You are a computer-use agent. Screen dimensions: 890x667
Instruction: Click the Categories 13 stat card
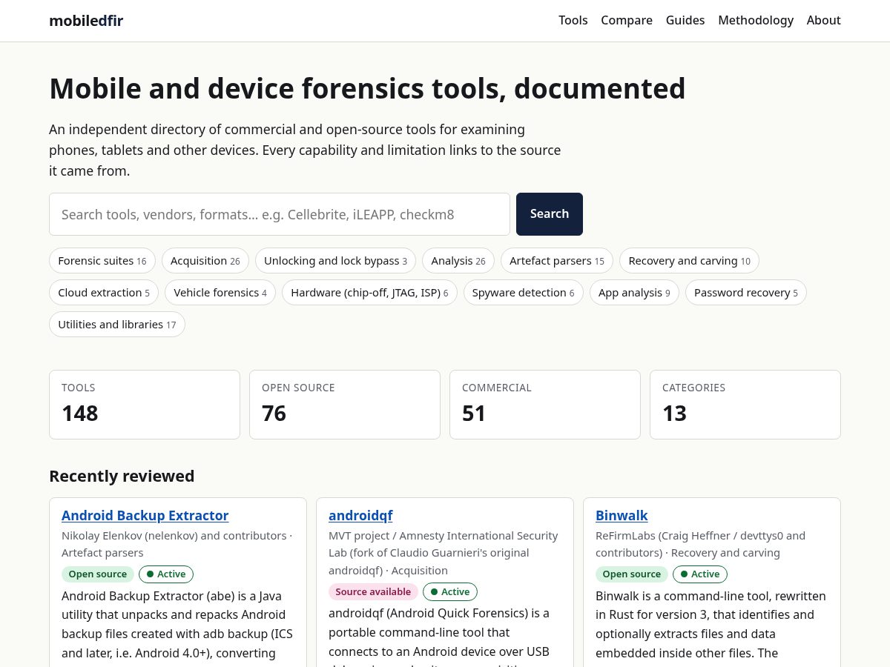(x=745, y=405)
